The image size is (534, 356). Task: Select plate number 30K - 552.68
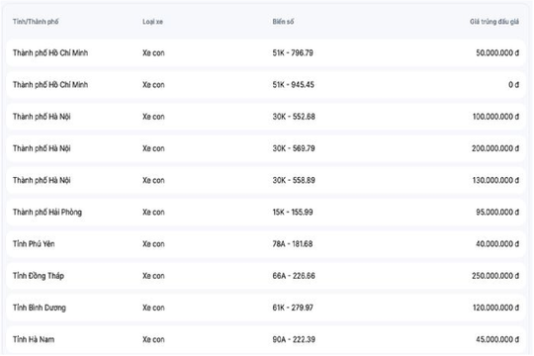[x=294, y=117]
